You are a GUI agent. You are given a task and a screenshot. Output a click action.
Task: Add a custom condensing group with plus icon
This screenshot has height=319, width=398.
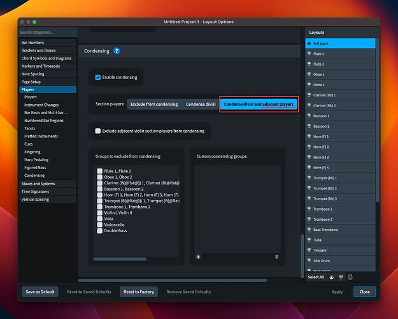[198, 257]
